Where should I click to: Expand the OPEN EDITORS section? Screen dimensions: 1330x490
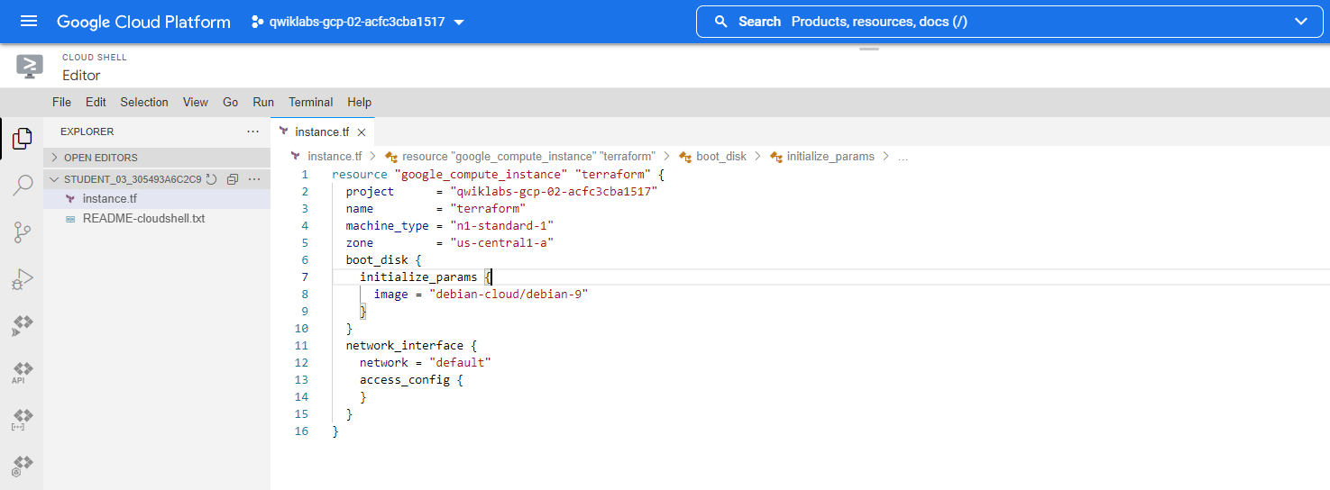157,158
